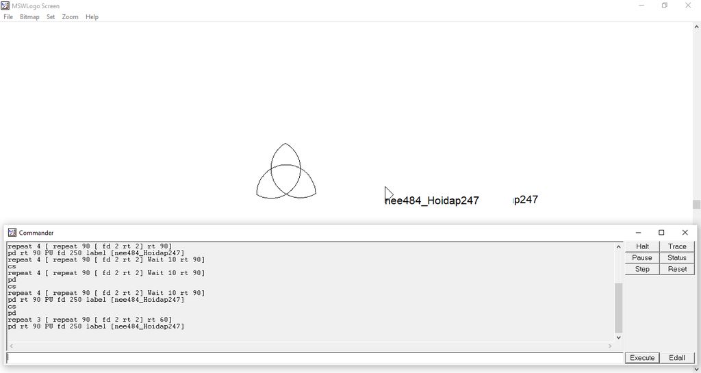Minimize the MSWLogo Screen window
The image size is (701, 373).
point(641,5)
